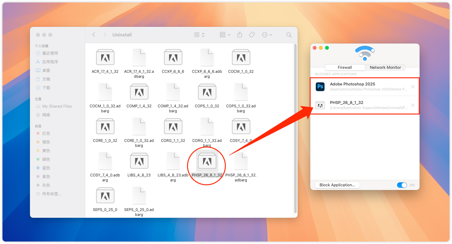This screenshot has height=244, width=452.
Task: Remove Adobe Photoshop 2025 from blocked list
Action: tap(413, 87)
